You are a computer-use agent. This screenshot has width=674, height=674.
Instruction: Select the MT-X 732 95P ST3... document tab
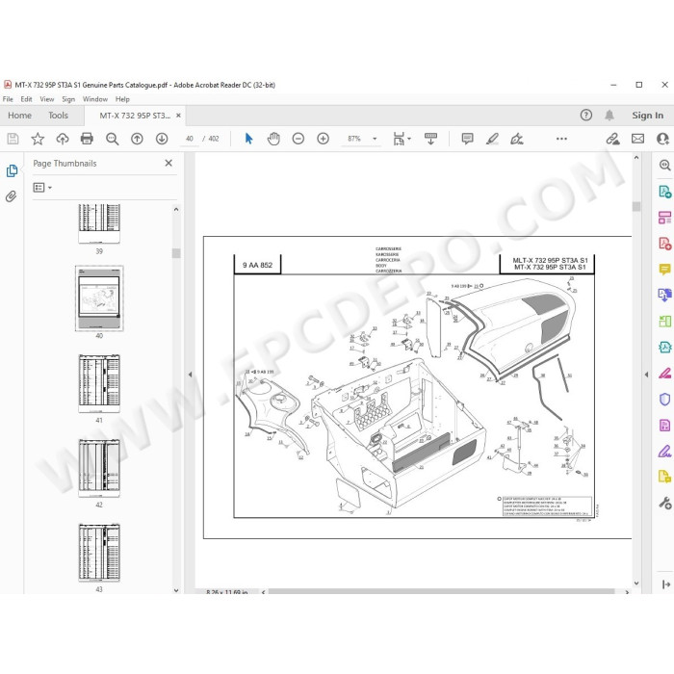(x=135, y=116)
